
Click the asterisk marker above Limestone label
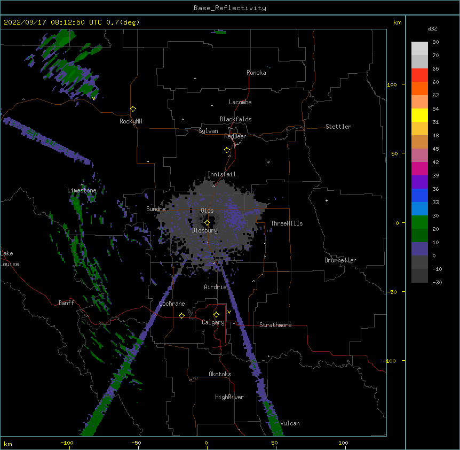(x=82, y=185)
